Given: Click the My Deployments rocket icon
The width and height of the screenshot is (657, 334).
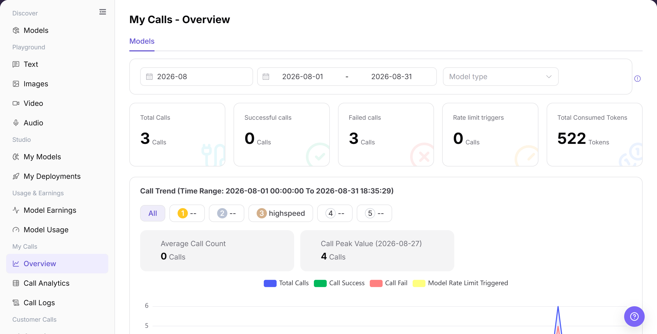Looking at the screenshot, I should (x=16, y=176).
